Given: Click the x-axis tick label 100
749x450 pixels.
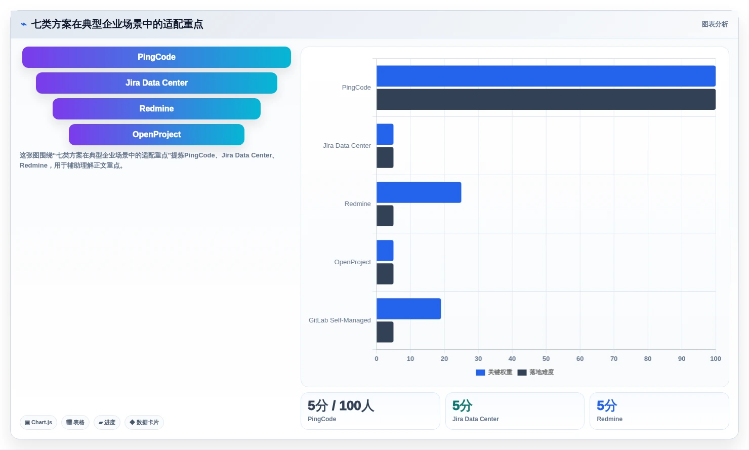Looking at the screenshot, I should click(x=716, y=359).
